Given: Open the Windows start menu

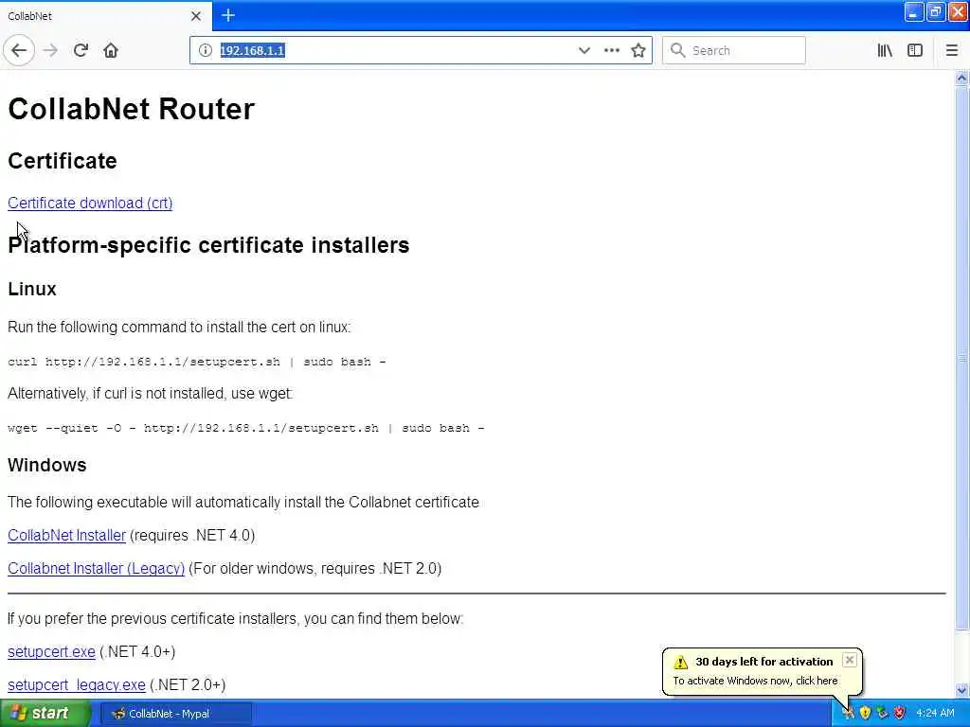Looking at the screenshot, I should click(x=45, y=714).
